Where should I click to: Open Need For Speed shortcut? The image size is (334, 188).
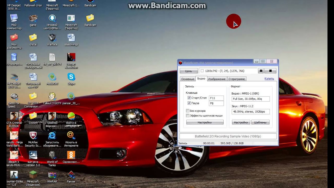tap(14, 100)
